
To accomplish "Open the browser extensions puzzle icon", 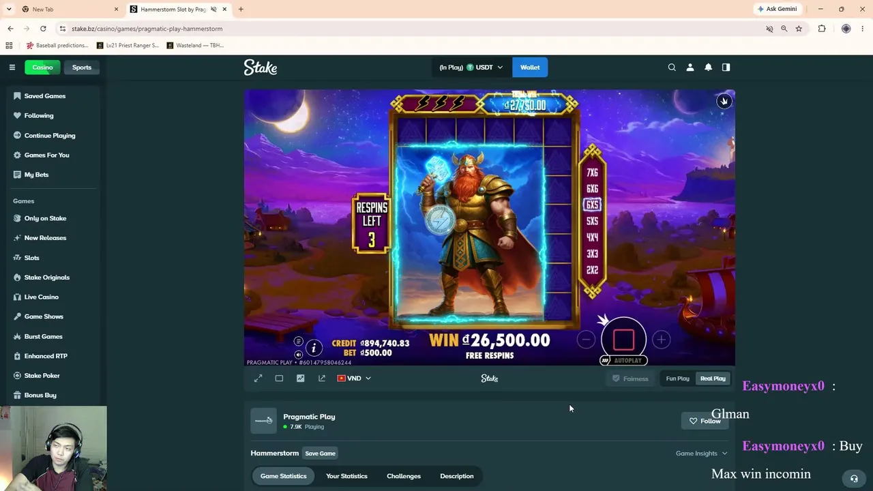I will [822, 29].
